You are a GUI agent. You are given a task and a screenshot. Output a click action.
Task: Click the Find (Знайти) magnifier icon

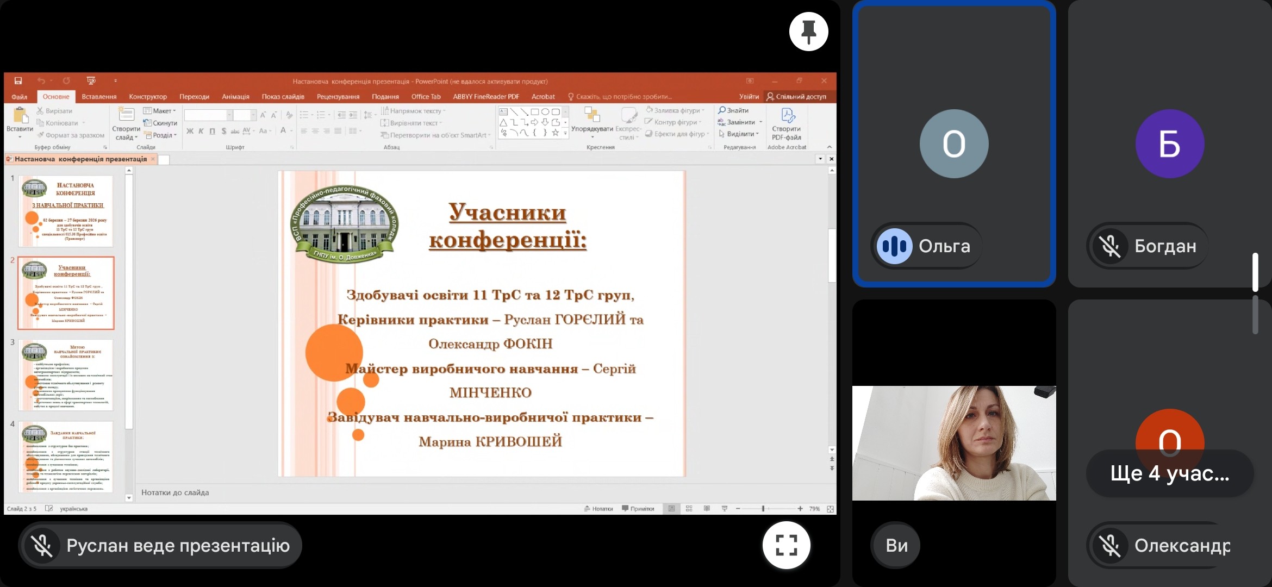(x=722, y=110)
